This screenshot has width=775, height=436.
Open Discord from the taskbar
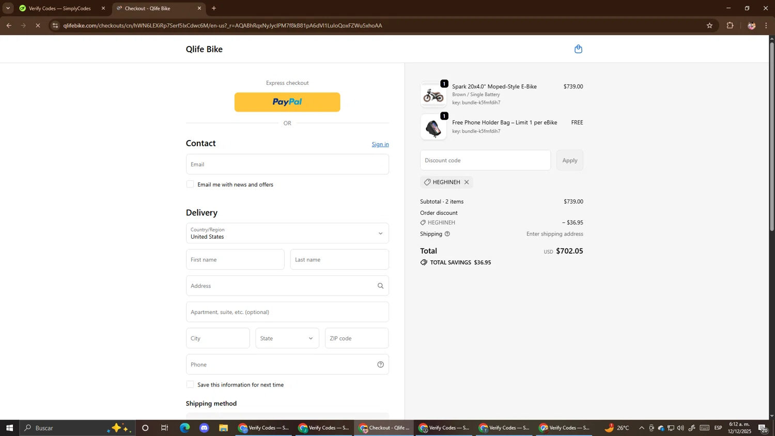pos(204,428)
